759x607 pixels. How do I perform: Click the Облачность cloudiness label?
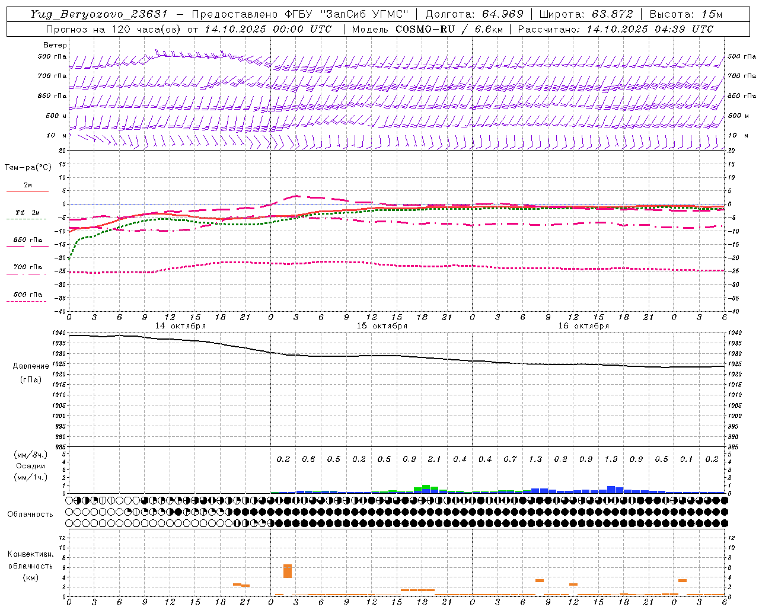click(x=30, y=515)
